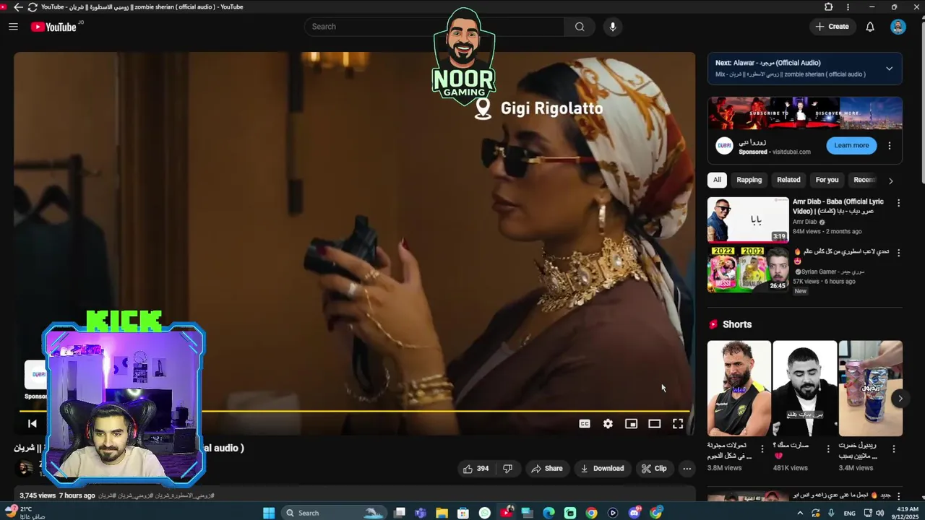Open the player settings gear
The height and width of the screenshot is (520, 925).
pyautogui.click(x=608, y=424)
